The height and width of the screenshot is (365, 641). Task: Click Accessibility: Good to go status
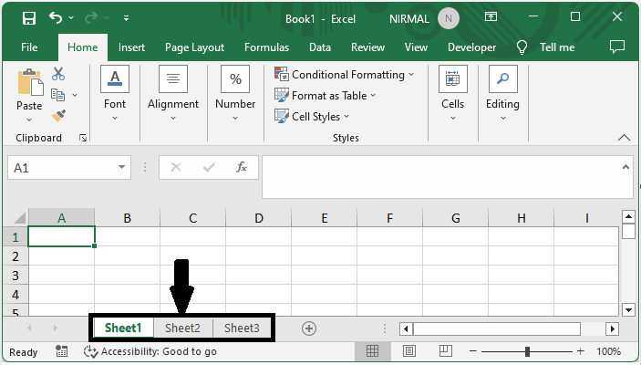150,351
